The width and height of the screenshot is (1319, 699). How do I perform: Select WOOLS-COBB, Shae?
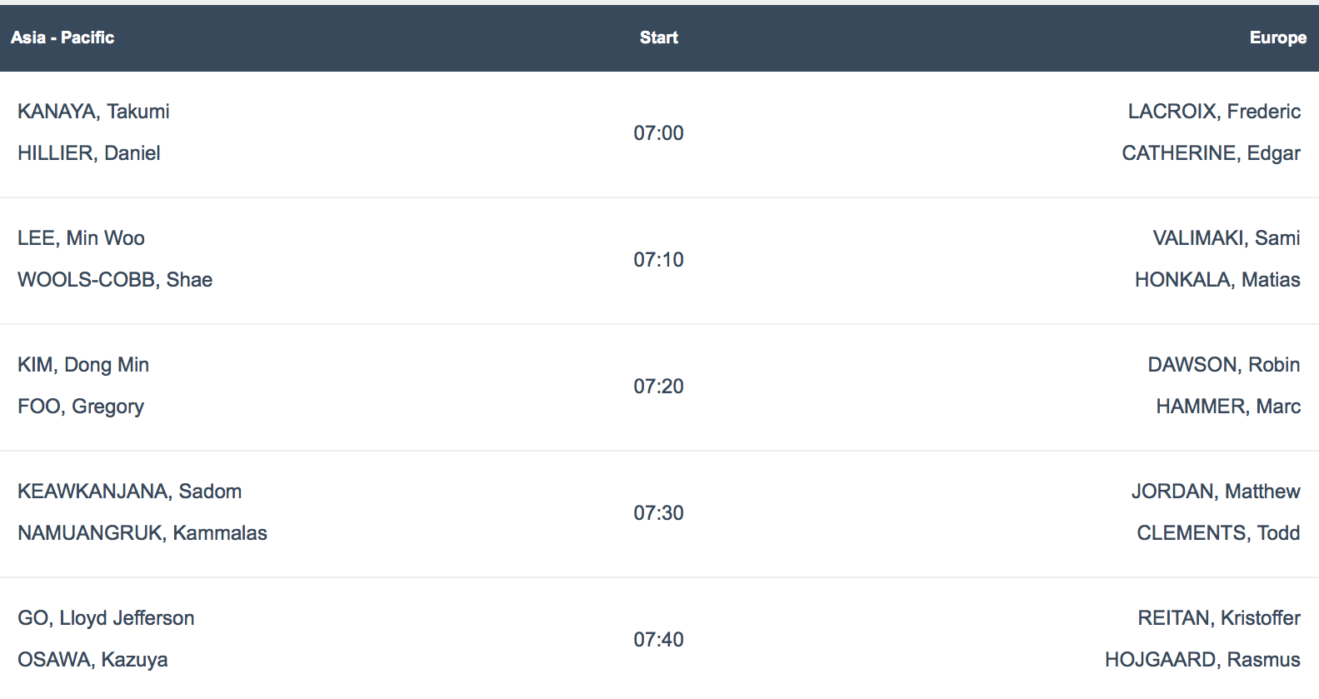click(x=115, y=280)
